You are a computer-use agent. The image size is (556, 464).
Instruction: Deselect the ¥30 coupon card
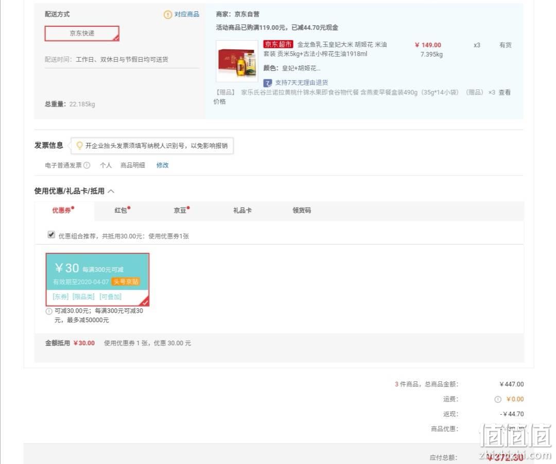coord(97,280)
